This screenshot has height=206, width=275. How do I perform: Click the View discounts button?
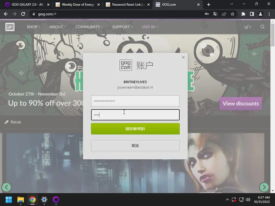[241, 104]
